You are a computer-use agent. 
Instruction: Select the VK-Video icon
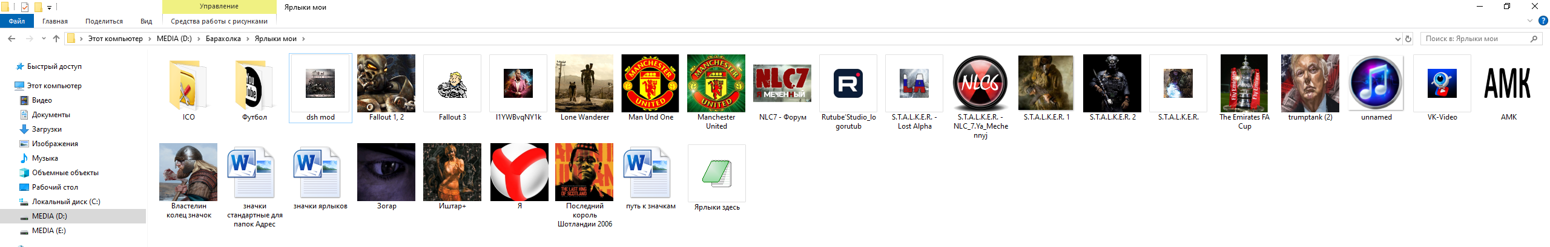[1442, 83]
